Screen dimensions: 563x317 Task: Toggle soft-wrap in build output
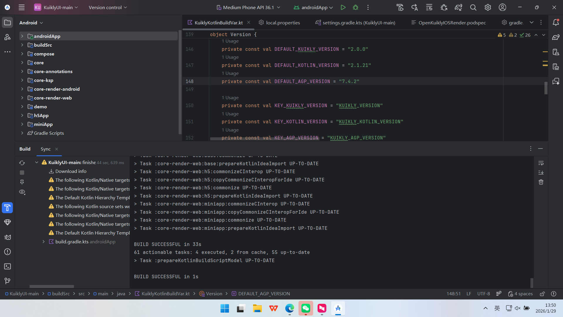pyautogui.click(x=541, y=163)
